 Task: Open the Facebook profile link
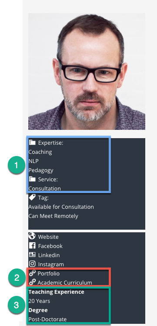pos(50,246)
